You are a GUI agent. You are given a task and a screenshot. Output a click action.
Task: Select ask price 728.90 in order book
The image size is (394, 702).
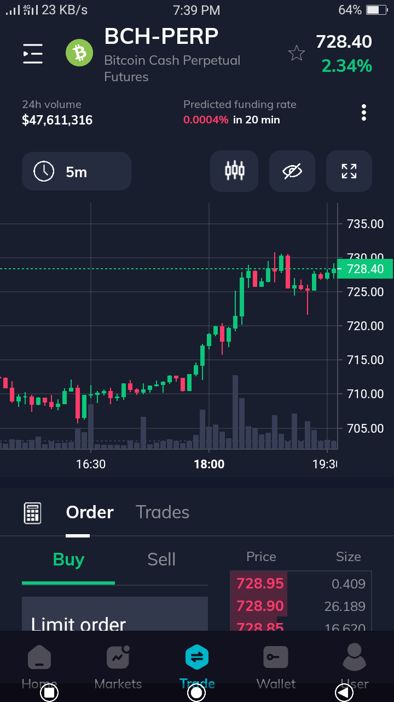[x=260, y=607]
